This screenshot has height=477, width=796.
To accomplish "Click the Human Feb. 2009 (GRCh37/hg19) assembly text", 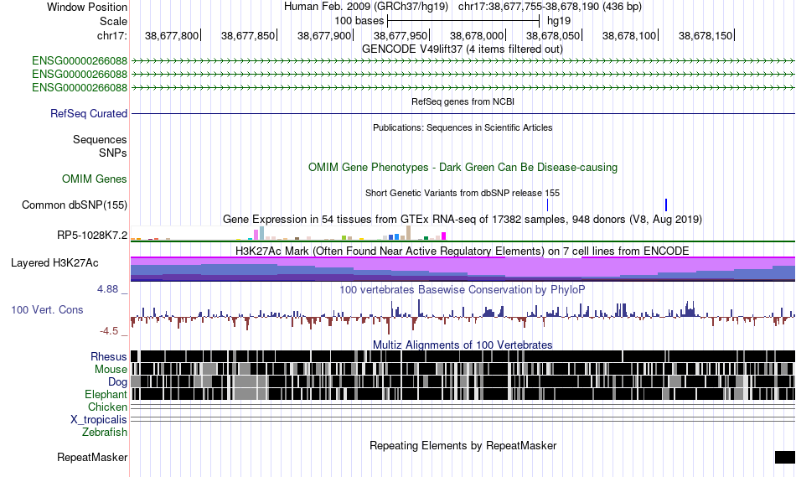I will tap(366, 7).
